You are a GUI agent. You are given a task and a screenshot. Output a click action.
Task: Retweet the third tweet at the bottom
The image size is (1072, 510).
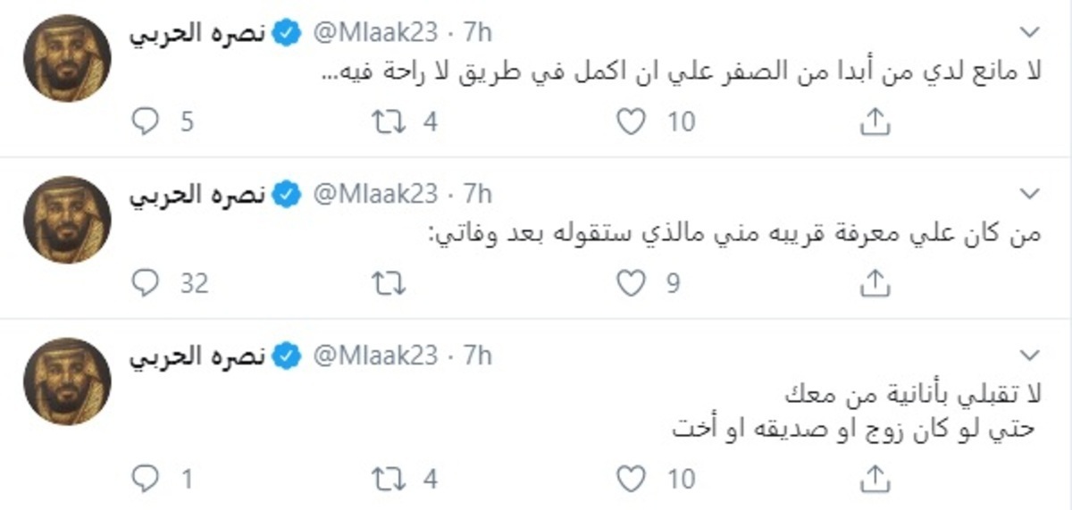pos(388,480)
